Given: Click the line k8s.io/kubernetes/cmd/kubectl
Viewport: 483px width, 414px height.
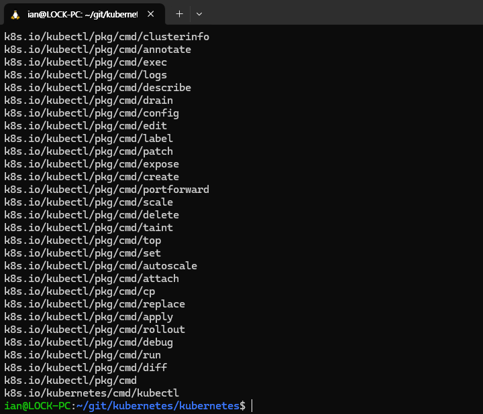Looking at the screenshot, I should coord(91,393).
